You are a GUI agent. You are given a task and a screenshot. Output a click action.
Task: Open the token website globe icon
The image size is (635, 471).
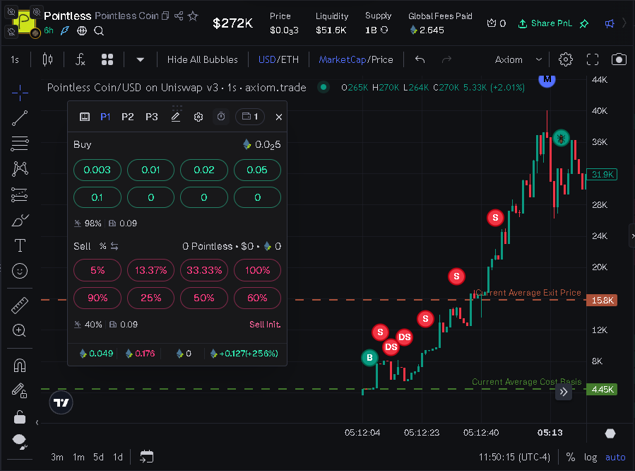click(82, 31)
